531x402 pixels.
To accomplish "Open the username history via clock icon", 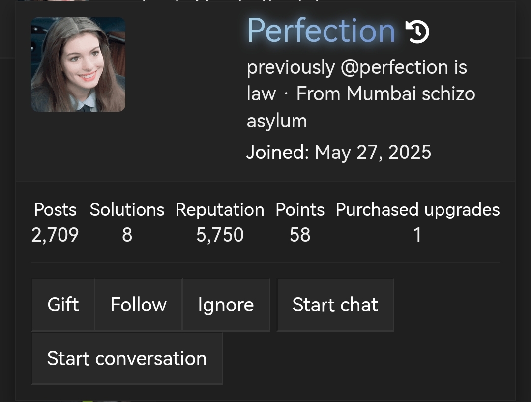I will [417, 31].
